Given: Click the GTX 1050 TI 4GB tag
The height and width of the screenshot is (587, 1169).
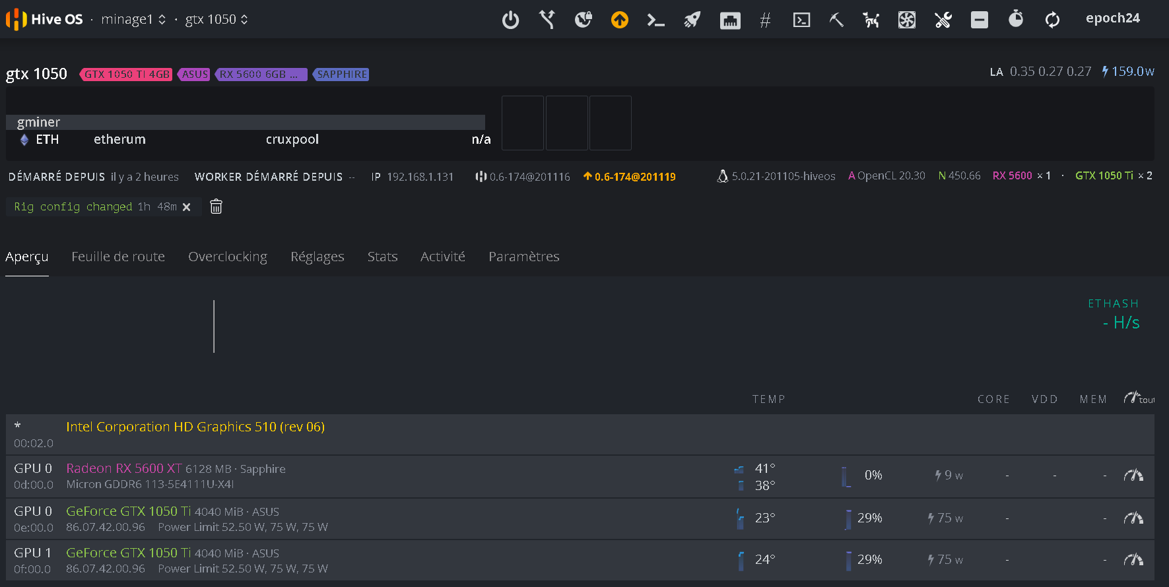Looking at the screenshot, I should pos(126,75).
